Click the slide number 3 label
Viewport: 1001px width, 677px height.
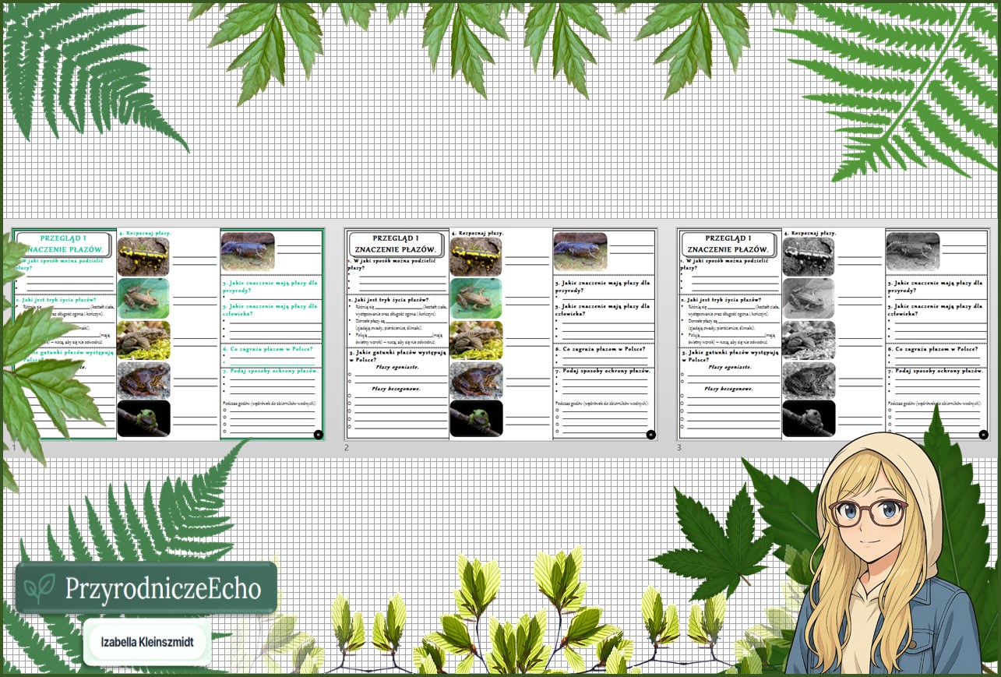[x=679, y=448]
